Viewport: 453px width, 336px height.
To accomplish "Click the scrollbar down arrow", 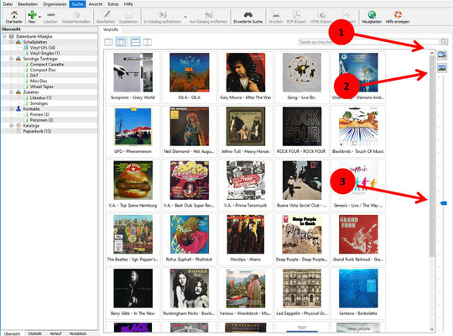I will 432,329.
